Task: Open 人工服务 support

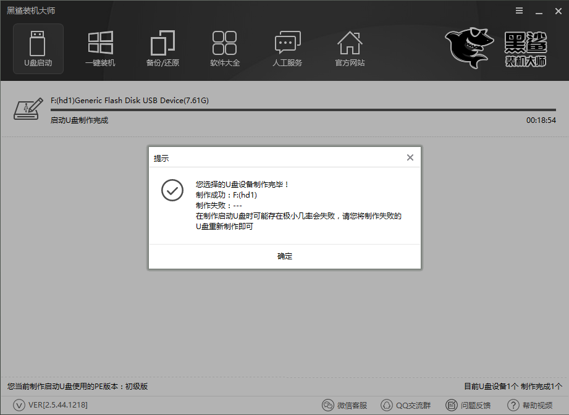Action: pyautogui.click(x=287, y=48)
